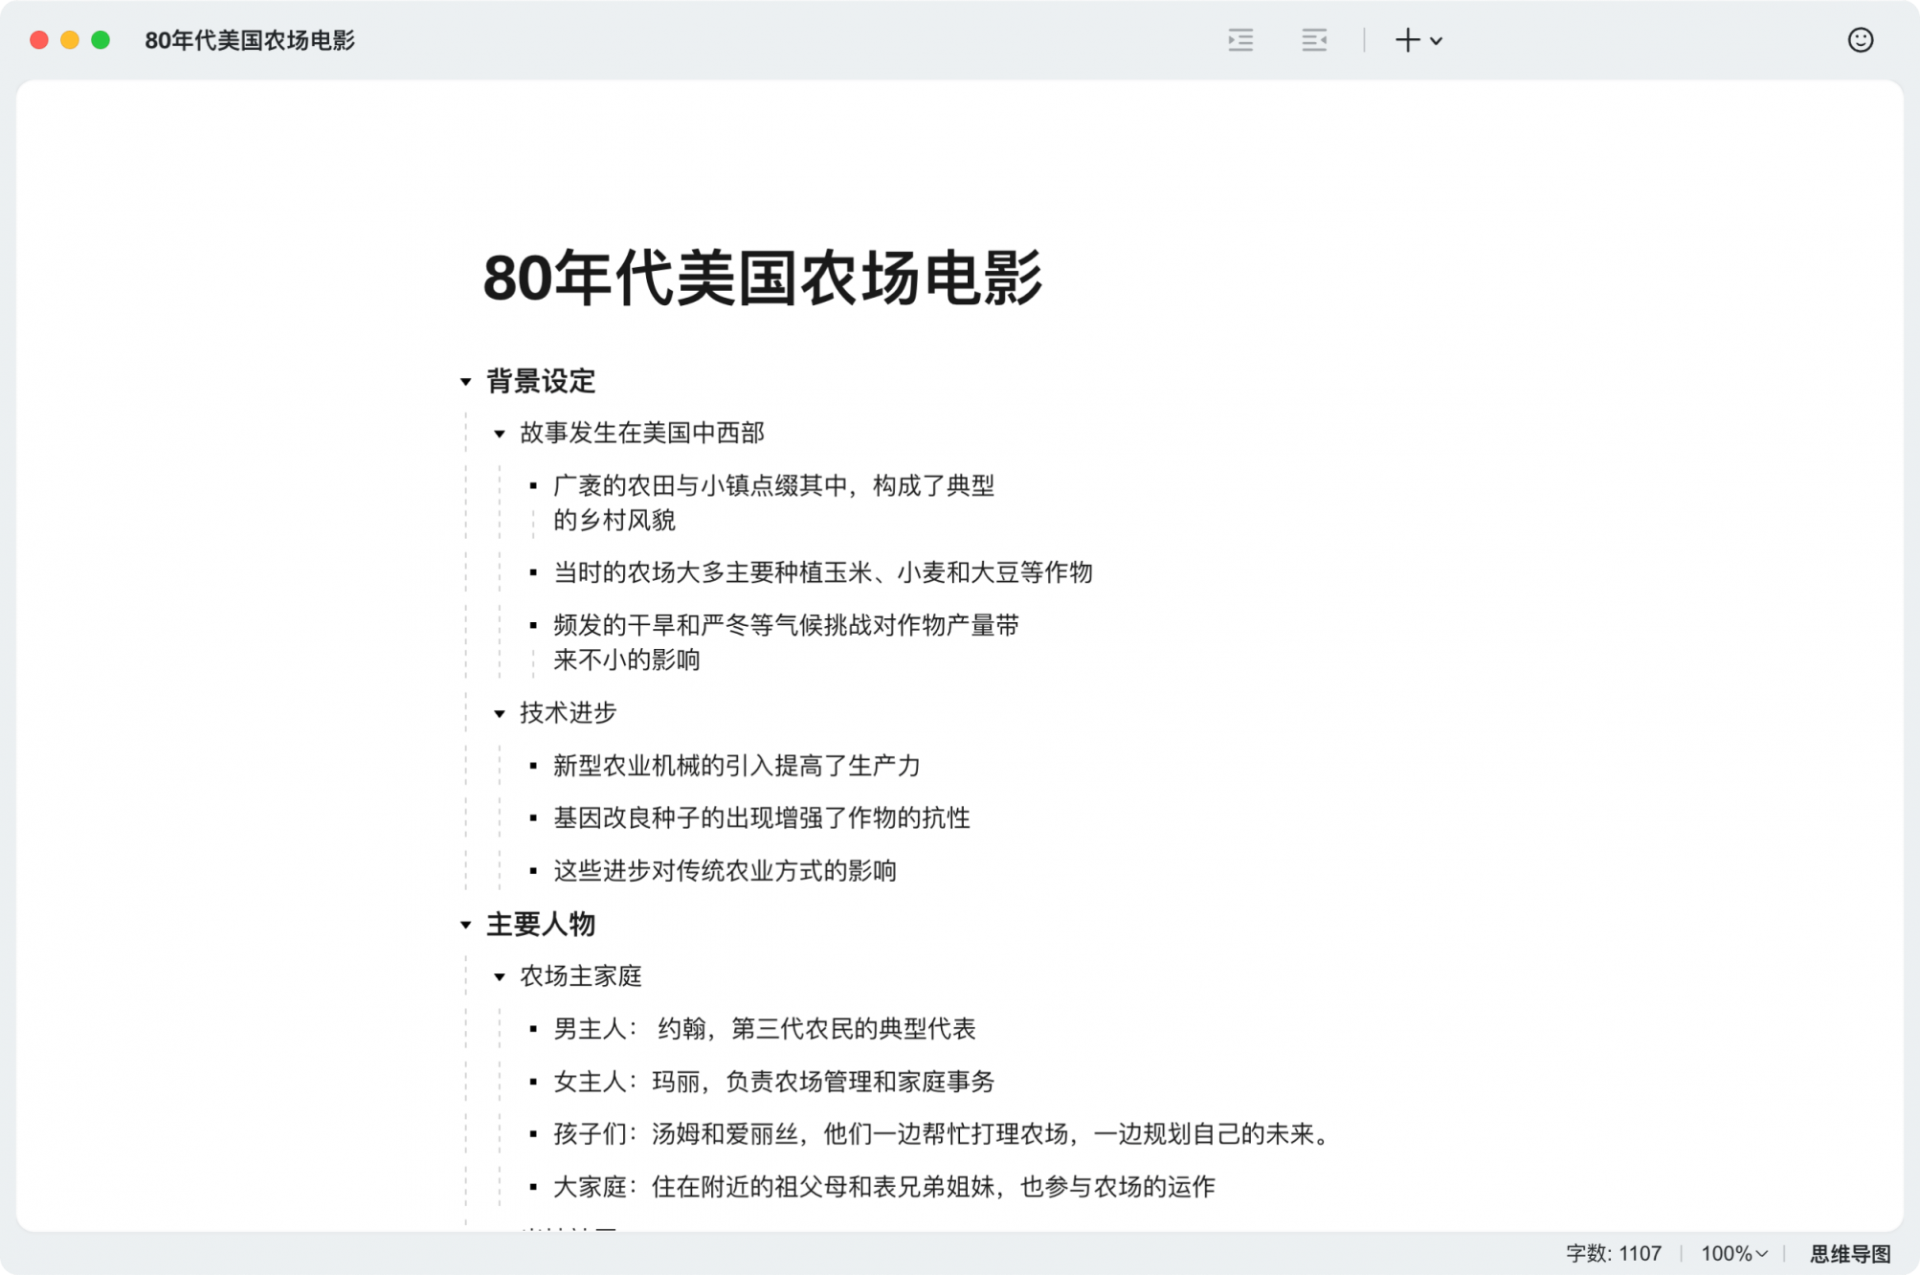Click the outdent outline item icon
This screenshot has width=1920, height=1275.
[x=1314, y=40]
